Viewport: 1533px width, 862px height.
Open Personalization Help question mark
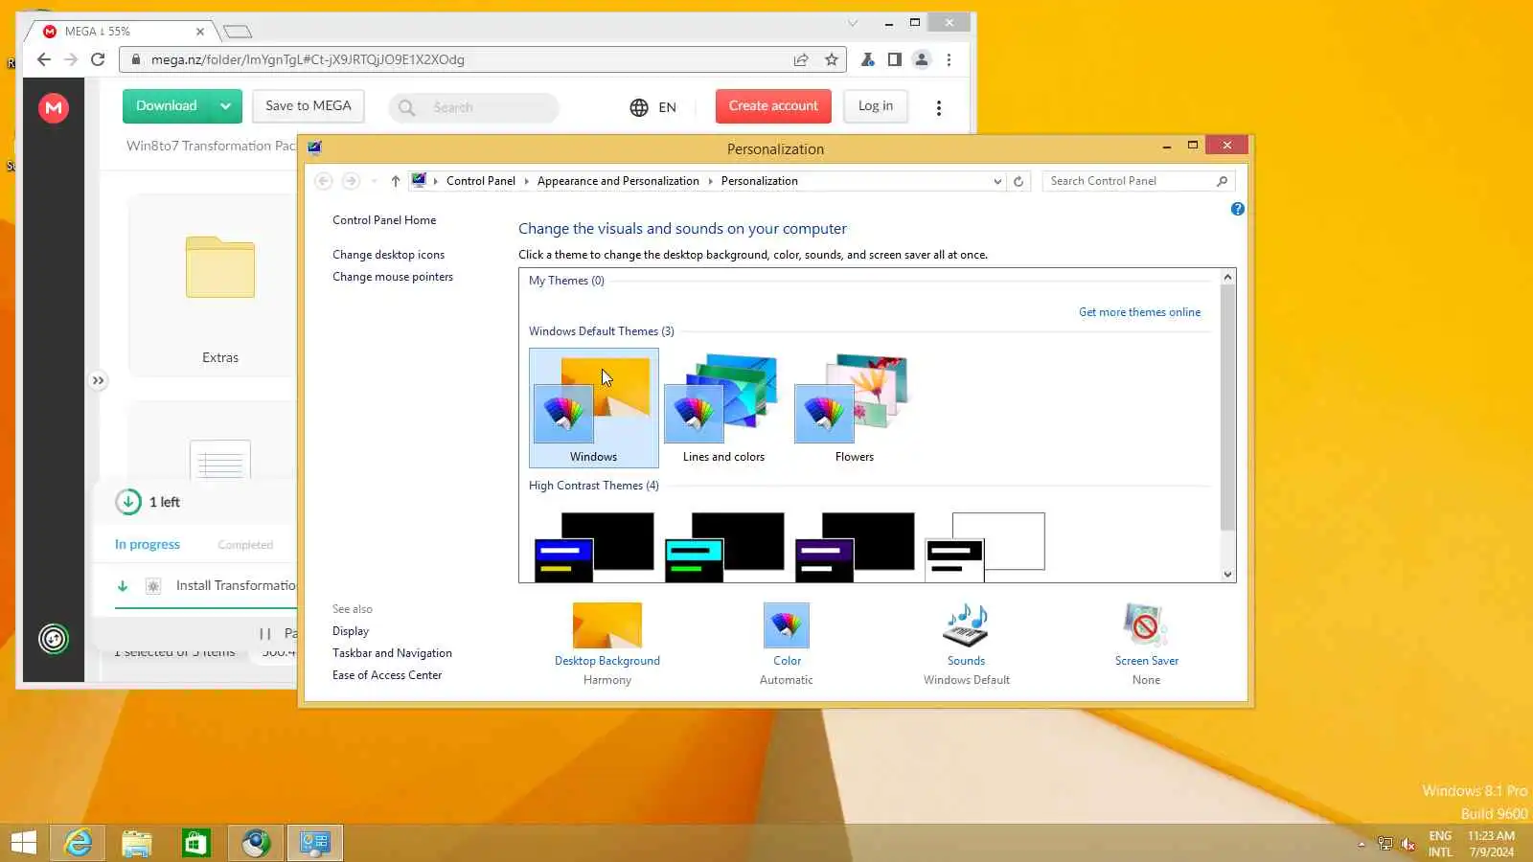pos(1238,209)
